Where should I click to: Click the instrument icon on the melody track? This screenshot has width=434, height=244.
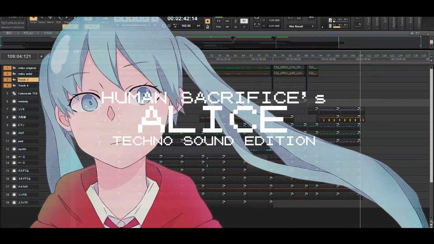(x=14, y=102)
